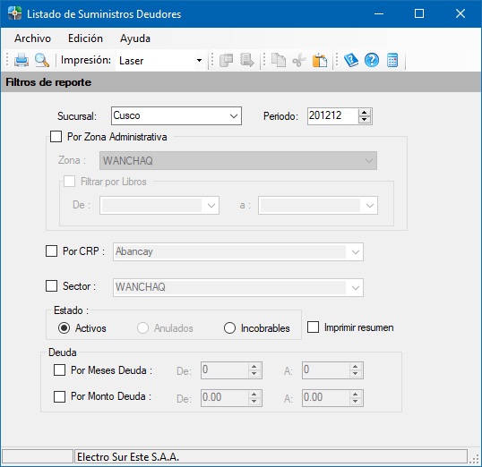
Task: Open the Archivo menu
Action: coord(32,38)
